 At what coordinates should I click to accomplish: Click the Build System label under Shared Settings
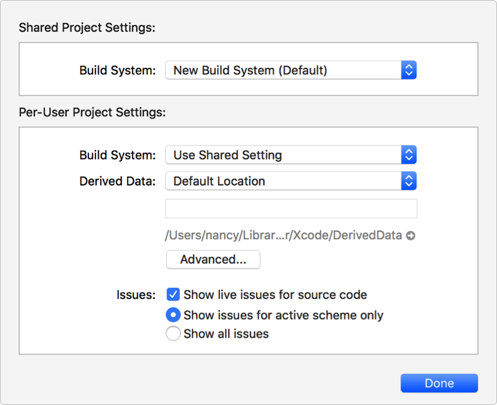click(x=118, y=70)
